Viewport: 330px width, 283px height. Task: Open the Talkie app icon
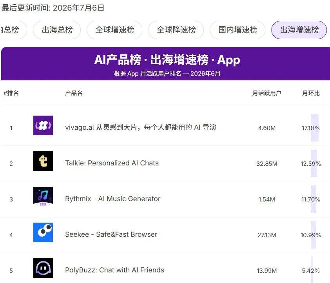point(43,161)
